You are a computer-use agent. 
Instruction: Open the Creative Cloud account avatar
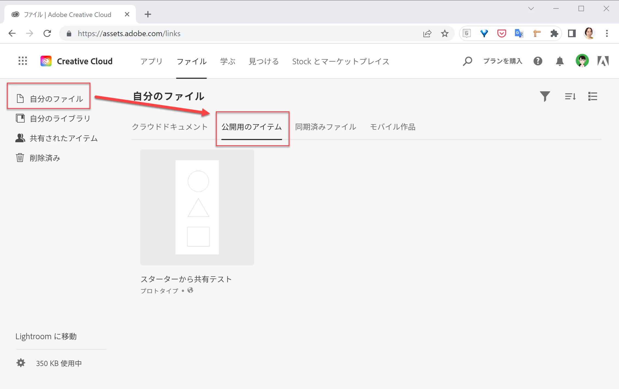(x=582, y=61)
